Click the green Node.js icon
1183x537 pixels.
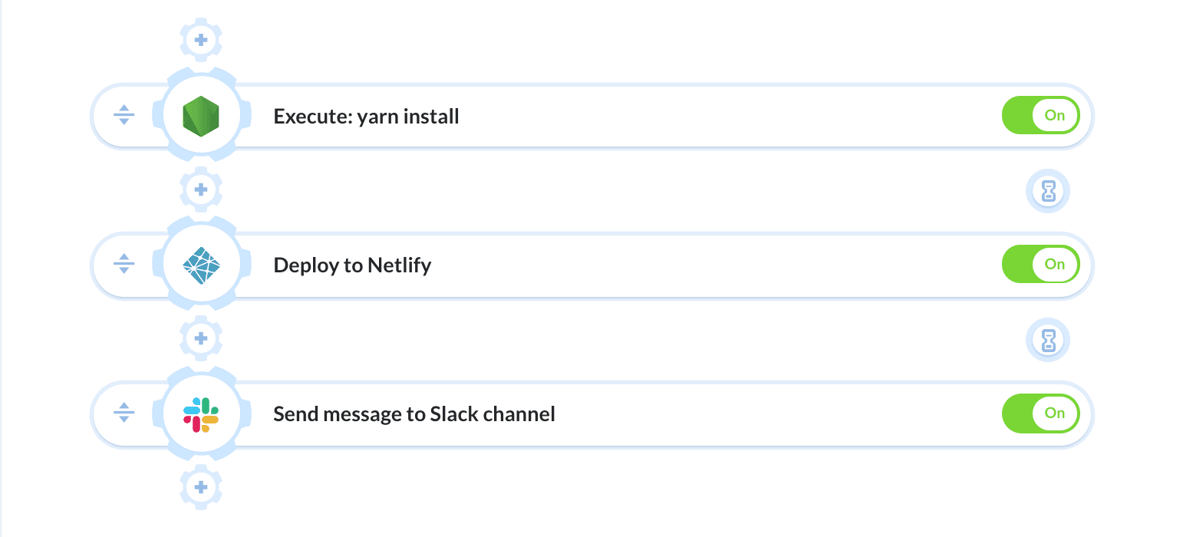coord(202,117)
